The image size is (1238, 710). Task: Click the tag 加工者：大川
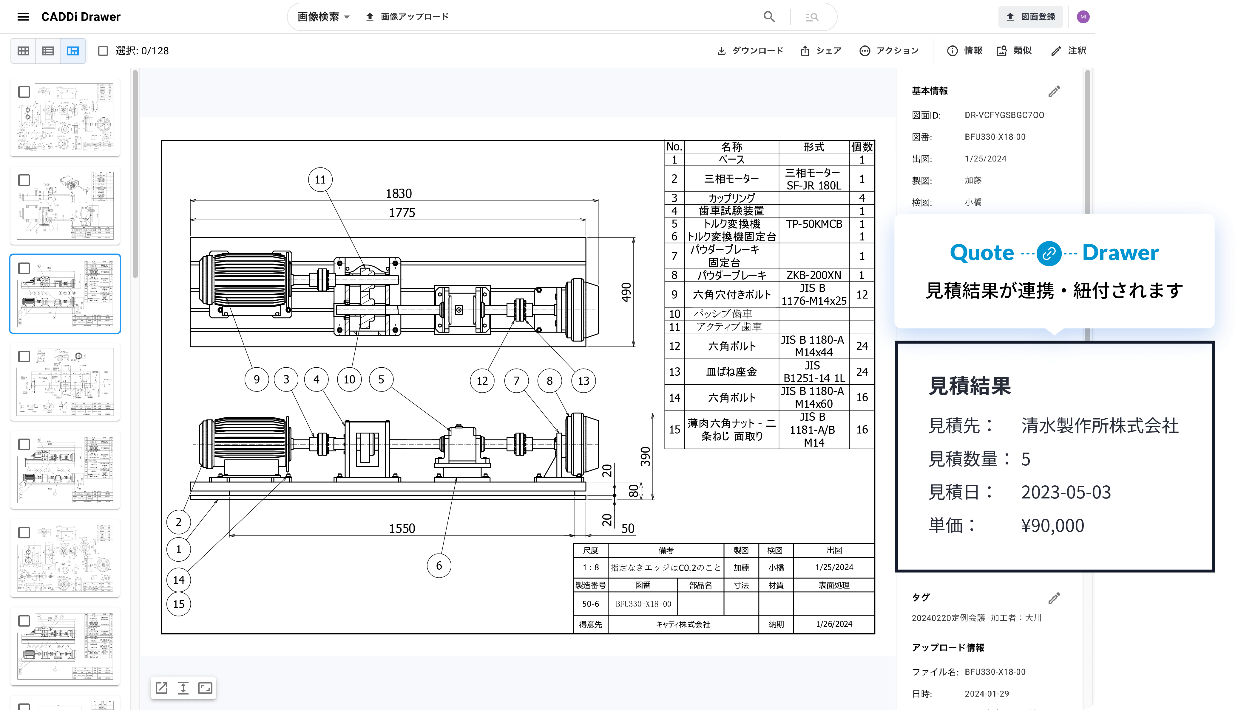click(1016, 618)
